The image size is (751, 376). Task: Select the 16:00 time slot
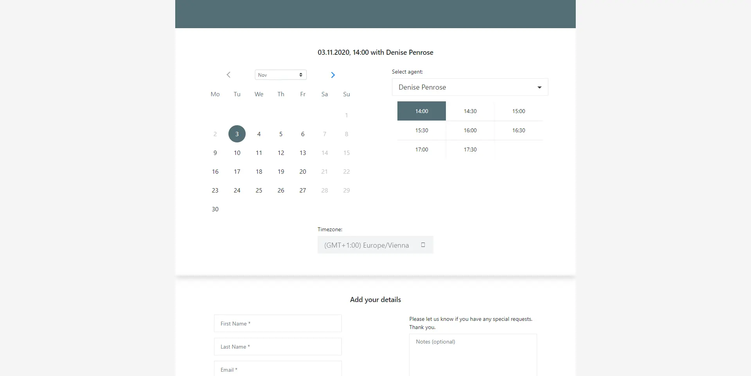470,130
